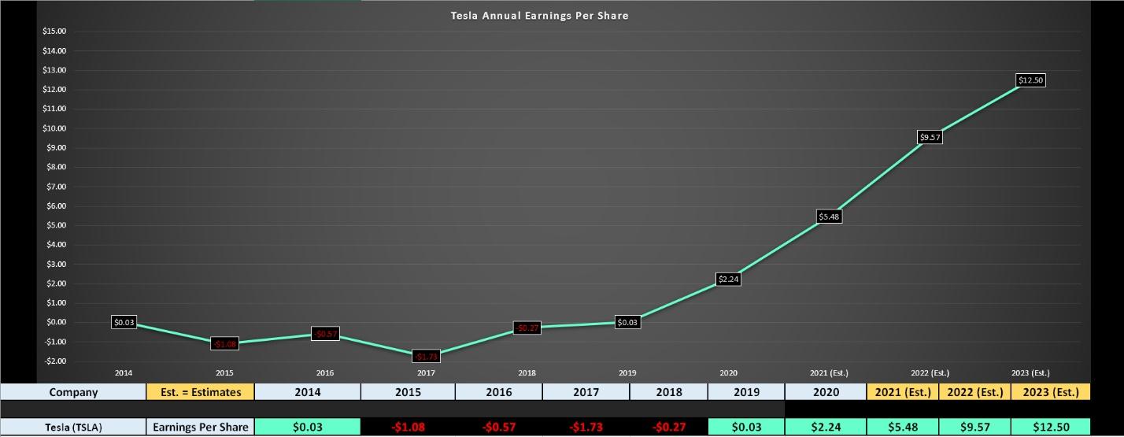1124x437 pixels.
Task: Select the yellow 2023 (Est.) table header cell
Action: [1051, 391]
